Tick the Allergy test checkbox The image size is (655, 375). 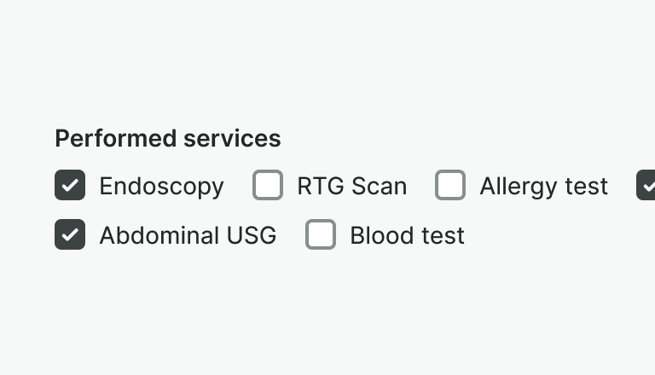(450, 185)
